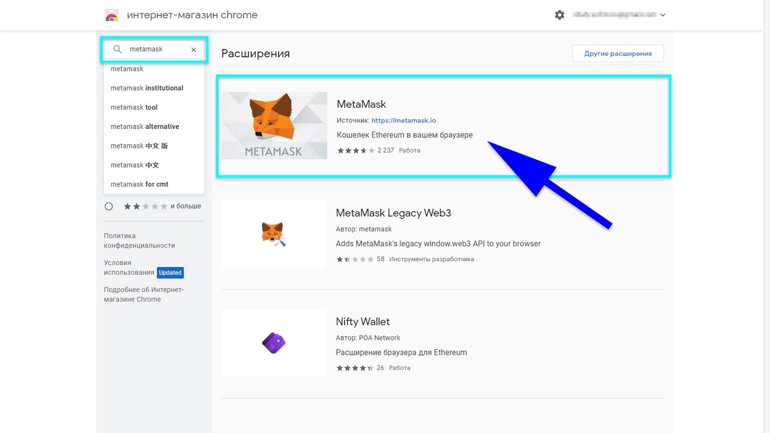Screen dimensions: 770x433
Task: Click the 'интернет-магазин chrome' header title
Action: tap(193, 15)
